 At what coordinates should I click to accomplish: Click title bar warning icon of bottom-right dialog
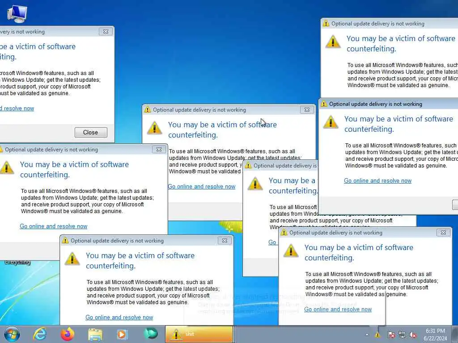[284, 232]
